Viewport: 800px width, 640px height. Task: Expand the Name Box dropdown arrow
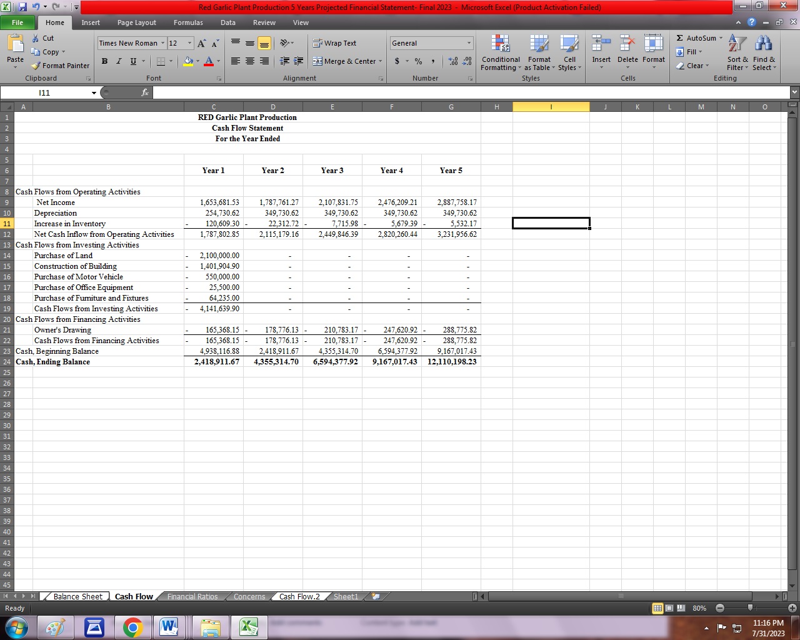[x=94, y=93]
